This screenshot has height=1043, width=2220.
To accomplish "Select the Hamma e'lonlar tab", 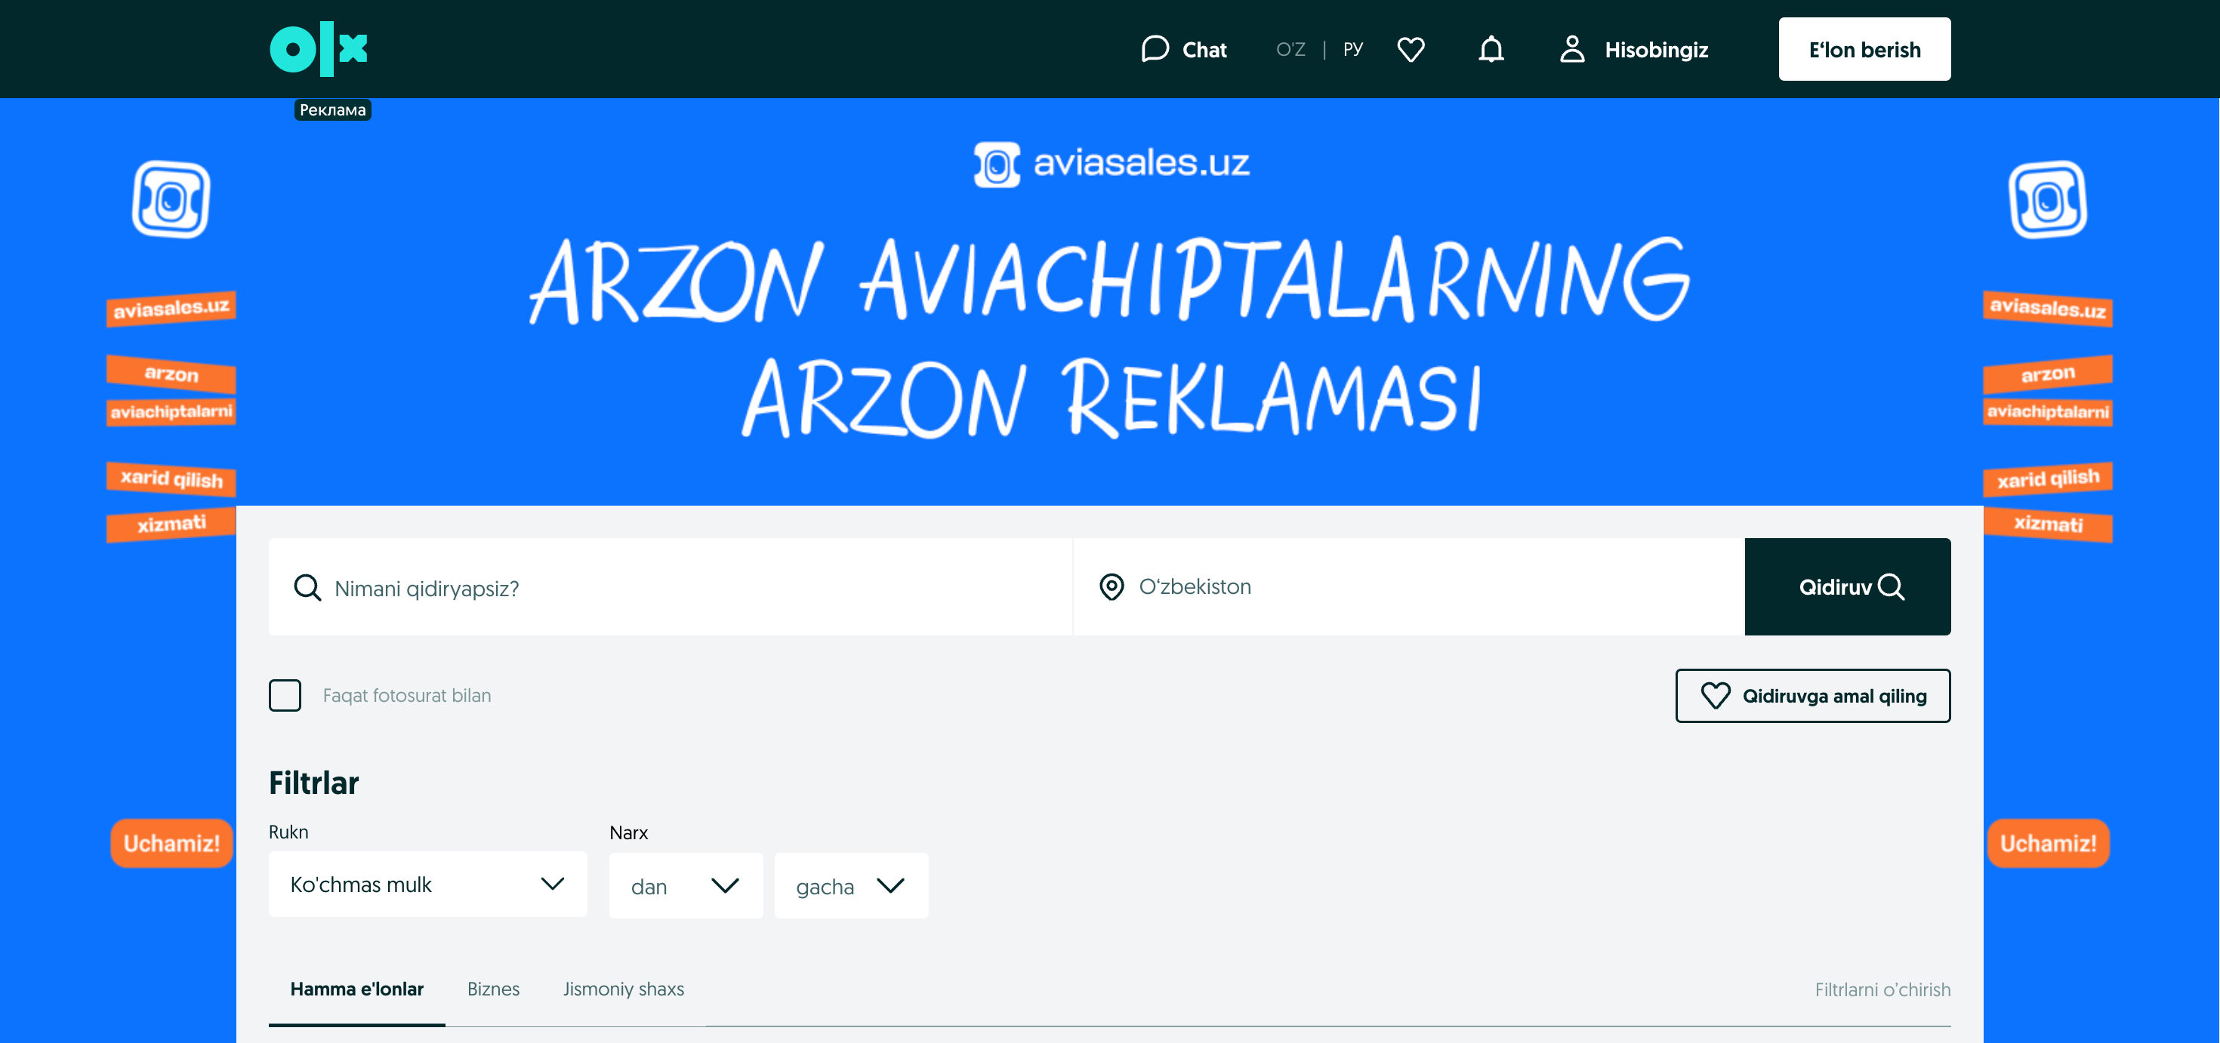I will tap(356, 989).
